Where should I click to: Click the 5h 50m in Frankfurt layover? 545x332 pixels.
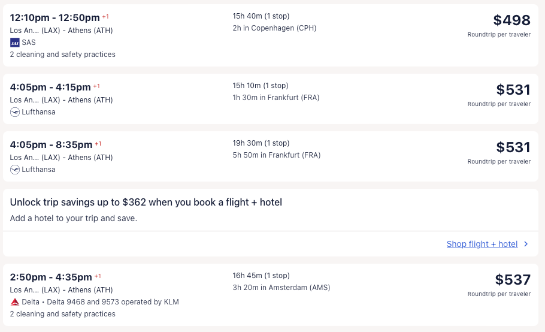(x=276, y=155)
